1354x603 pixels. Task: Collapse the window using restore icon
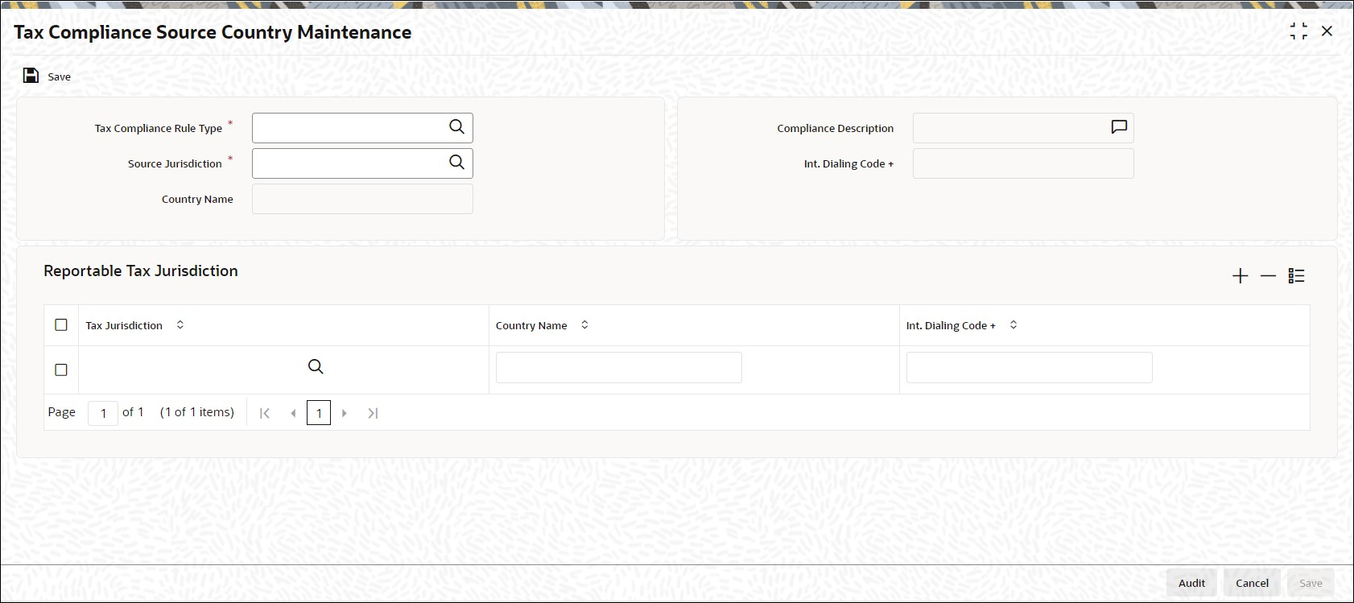[1298, 31]
